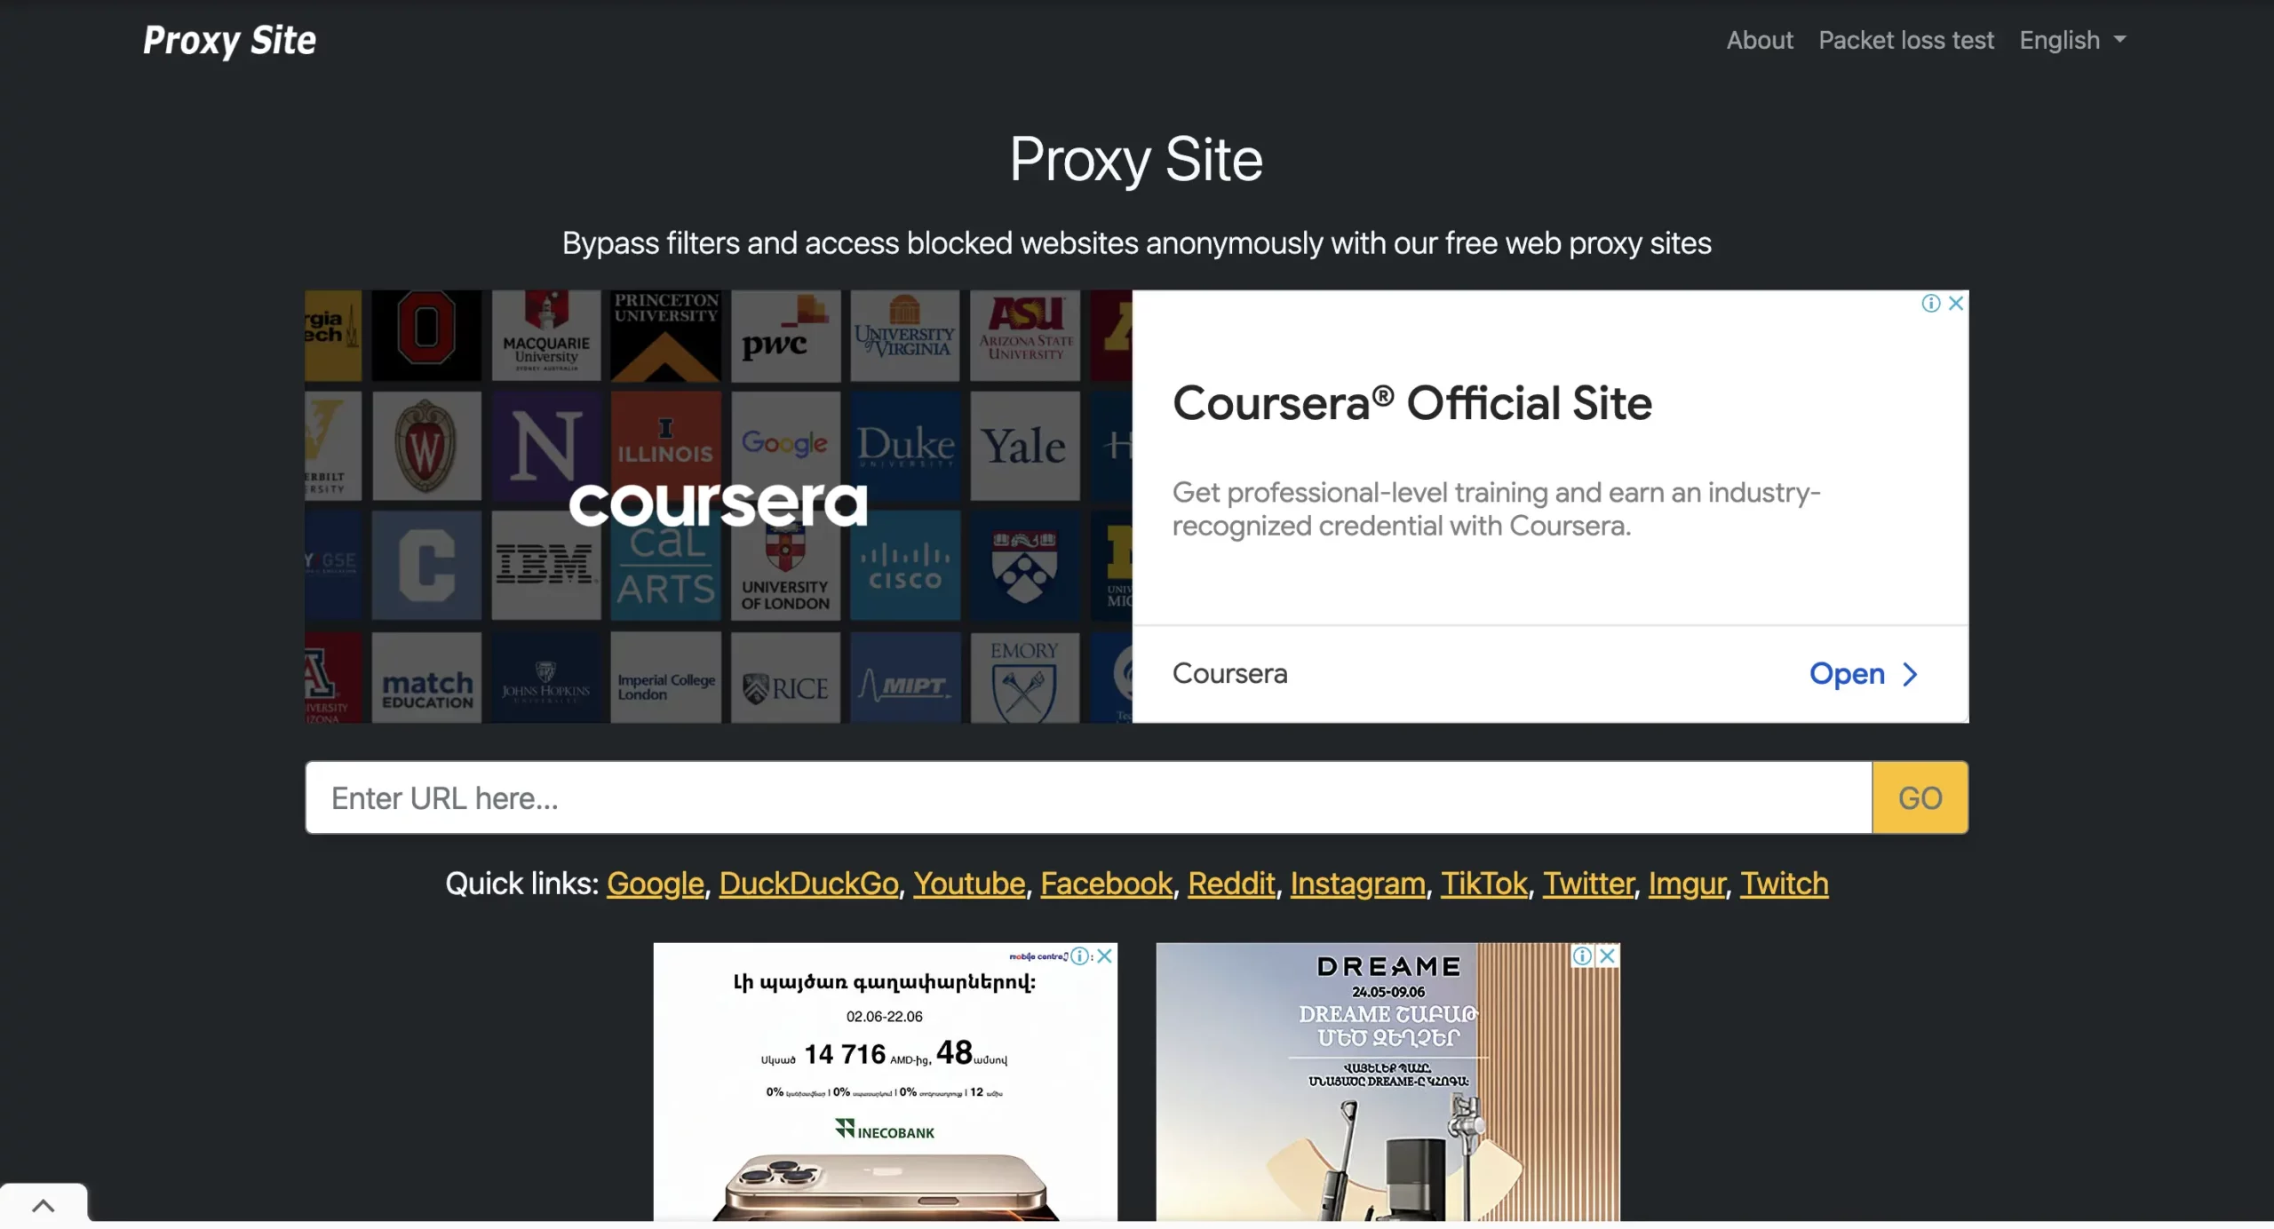Viewport: 2274px width, 1229px height.
Task: Click the Johns Hopkins tile in Coursera ad
Action: 545,677
